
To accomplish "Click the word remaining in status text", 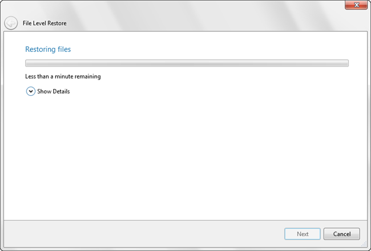I will coord(86,76).
